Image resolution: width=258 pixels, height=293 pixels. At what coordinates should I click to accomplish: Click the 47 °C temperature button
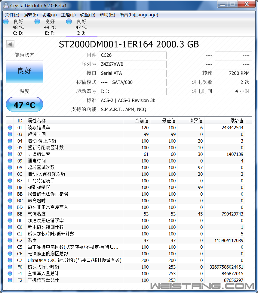click(24, 105)
